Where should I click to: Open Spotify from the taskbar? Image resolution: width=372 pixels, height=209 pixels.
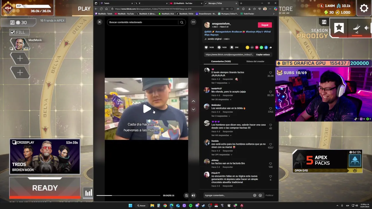click(191, 206)
